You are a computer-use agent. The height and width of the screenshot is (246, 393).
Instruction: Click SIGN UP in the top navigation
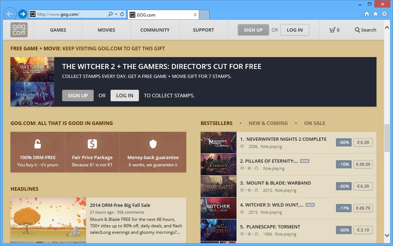pos(253,30)
